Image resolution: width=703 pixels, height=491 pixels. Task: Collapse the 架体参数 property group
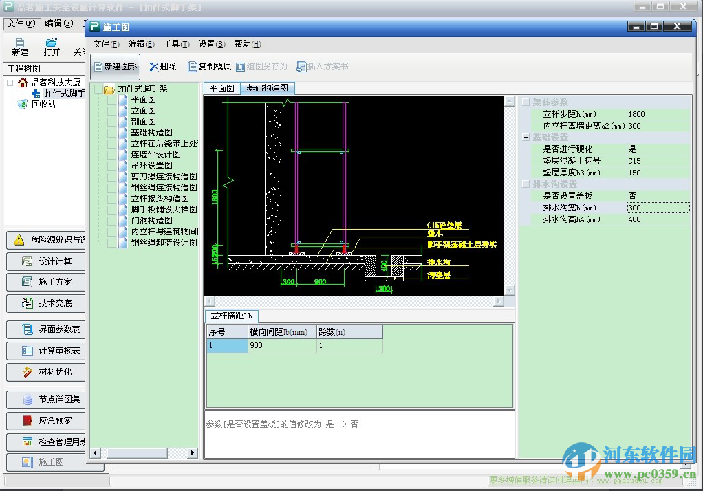tap(526, 102)
